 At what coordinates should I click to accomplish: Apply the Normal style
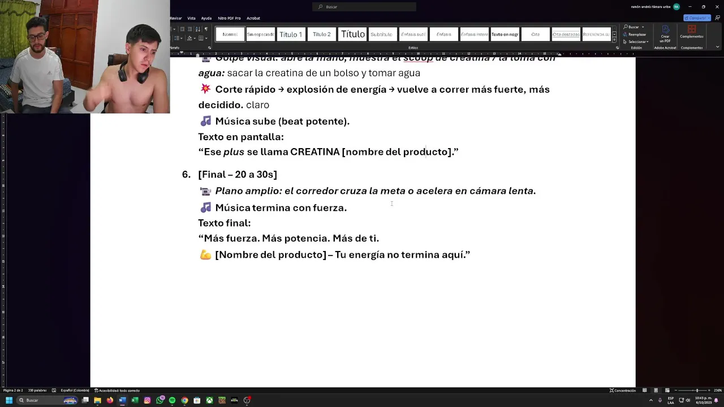tap(230, 34)
